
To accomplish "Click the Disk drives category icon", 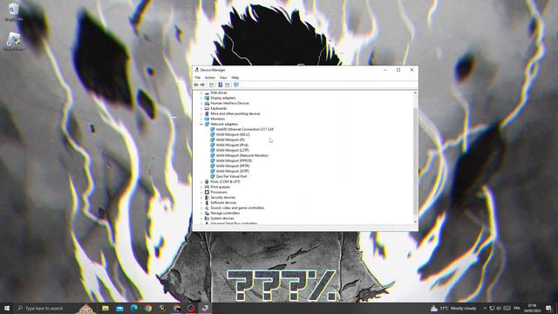I will [x=207, y=93].
